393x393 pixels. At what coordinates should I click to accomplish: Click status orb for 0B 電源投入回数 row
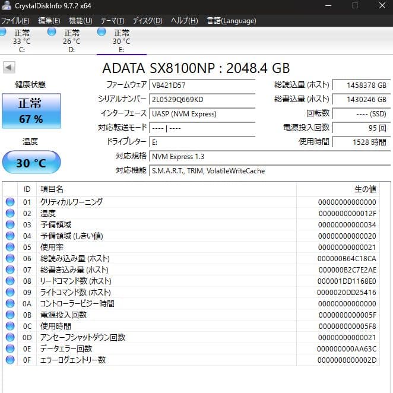click(x=10, y=315)
